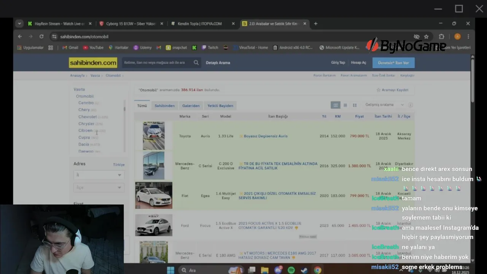Click the Giriş Yap link
487x274 pixels.
click(x=338, y=63)
